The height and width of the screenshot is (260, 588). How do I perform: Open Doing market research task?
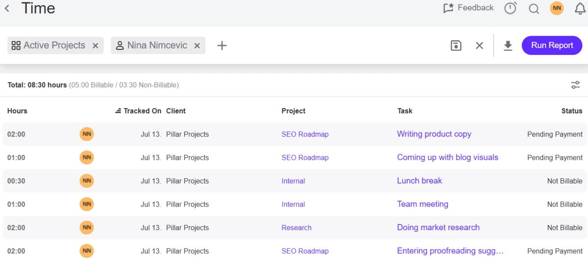tap(438, 228)
